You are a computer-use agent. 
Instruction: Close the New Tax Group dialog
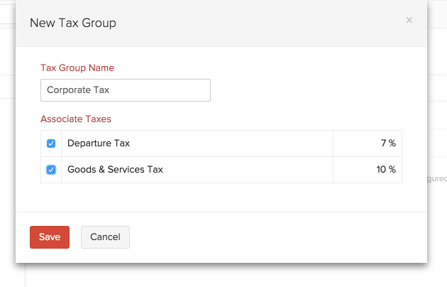(409, 21)
